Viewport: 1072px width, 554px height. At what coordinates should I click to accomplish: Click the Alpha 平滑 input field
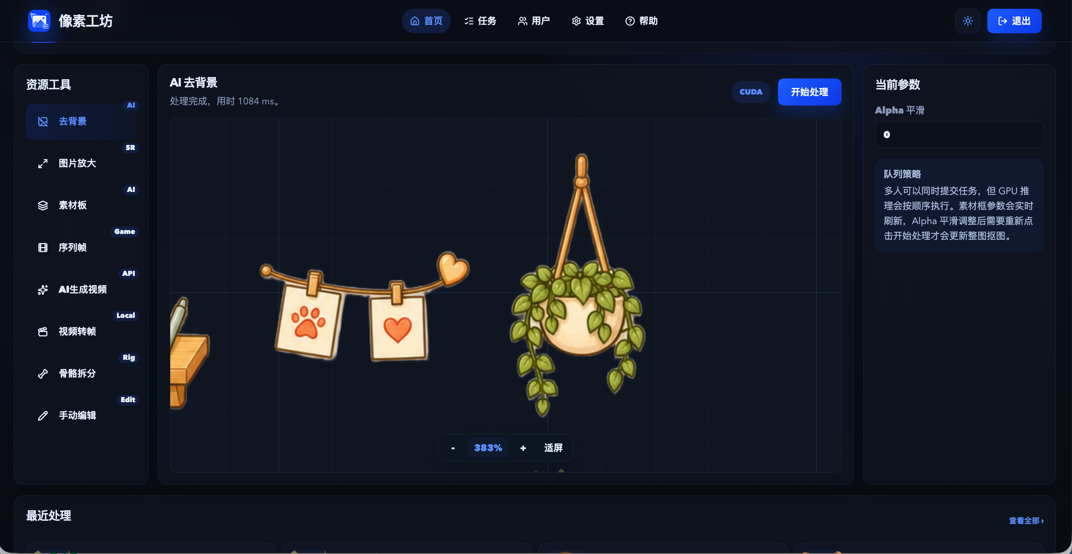(959, 135)
